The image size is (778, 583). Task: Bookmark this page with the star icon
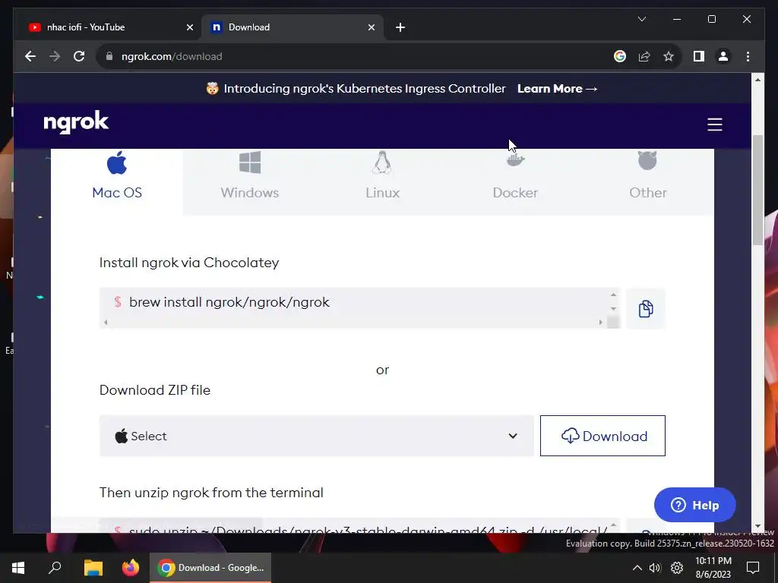tap(669, 56)
